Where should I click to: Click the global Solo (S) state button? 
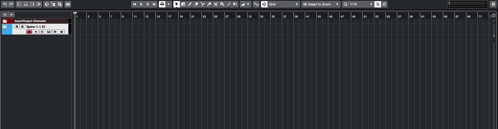(141, 4)
